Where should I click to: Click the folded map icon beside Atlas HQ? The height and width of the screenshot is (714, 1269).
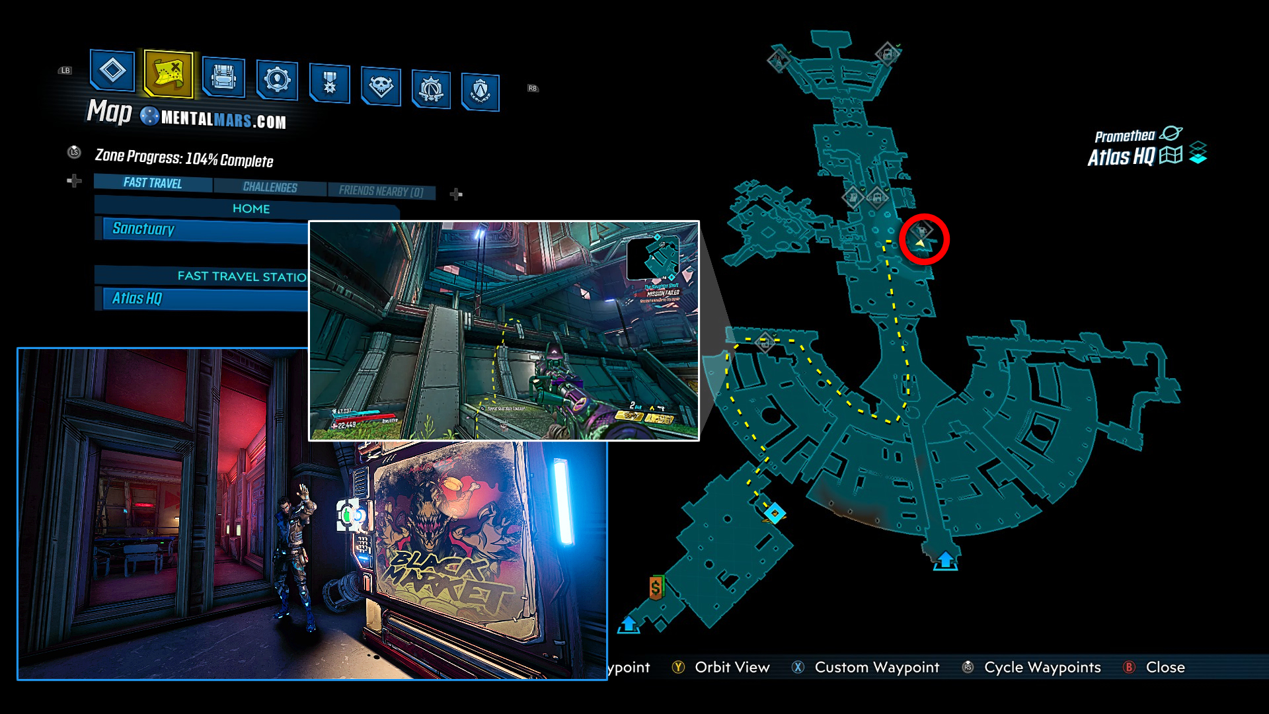pyautogui.click(x=1171, y=155)
